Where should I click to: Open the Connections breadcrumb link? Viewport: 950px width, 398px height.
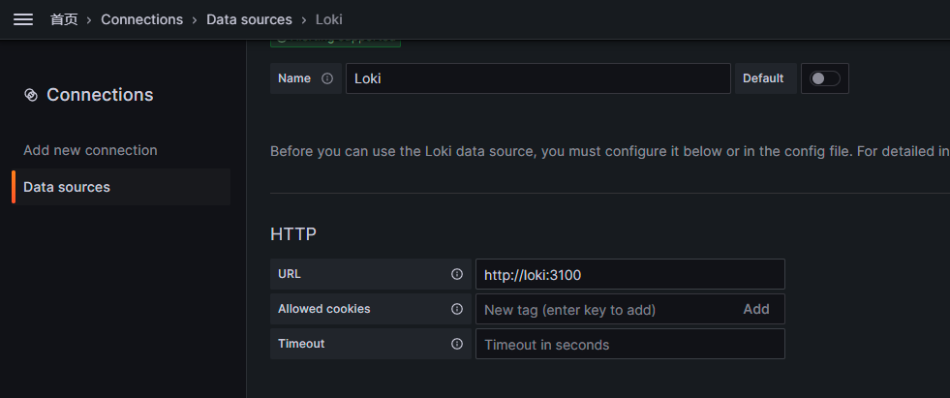tap(141, 19)
